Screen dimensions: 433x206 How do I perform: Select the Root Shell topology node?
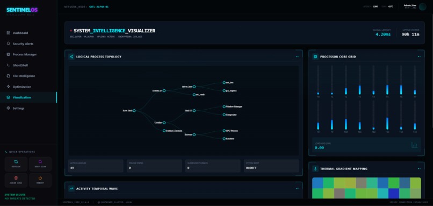click(134, 111)
